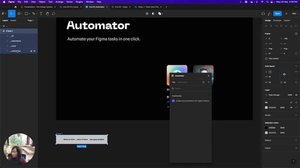Click the CCCCCC selection color swatch
The width and height of the screenshot is (300, 168).
click(x=266, y=133)
